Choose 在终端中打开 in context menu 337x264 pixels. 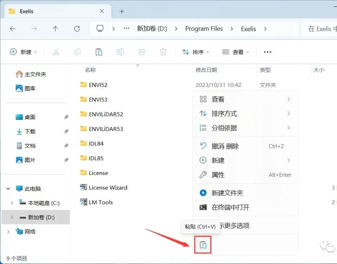point(245,207)
